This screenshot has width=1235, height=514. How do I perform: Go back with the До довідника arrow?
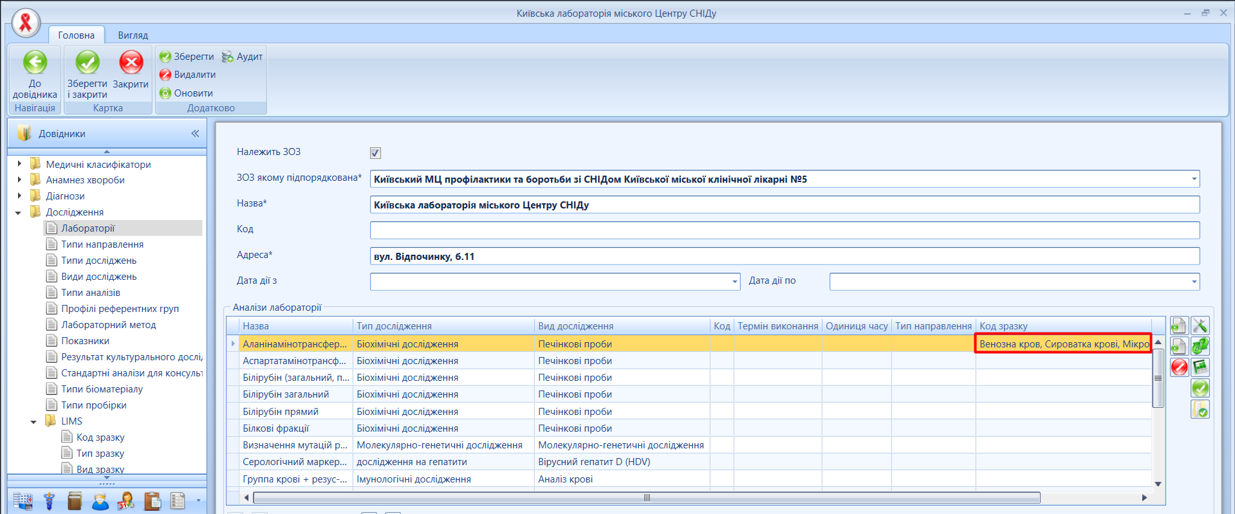[x=35, y=75]
